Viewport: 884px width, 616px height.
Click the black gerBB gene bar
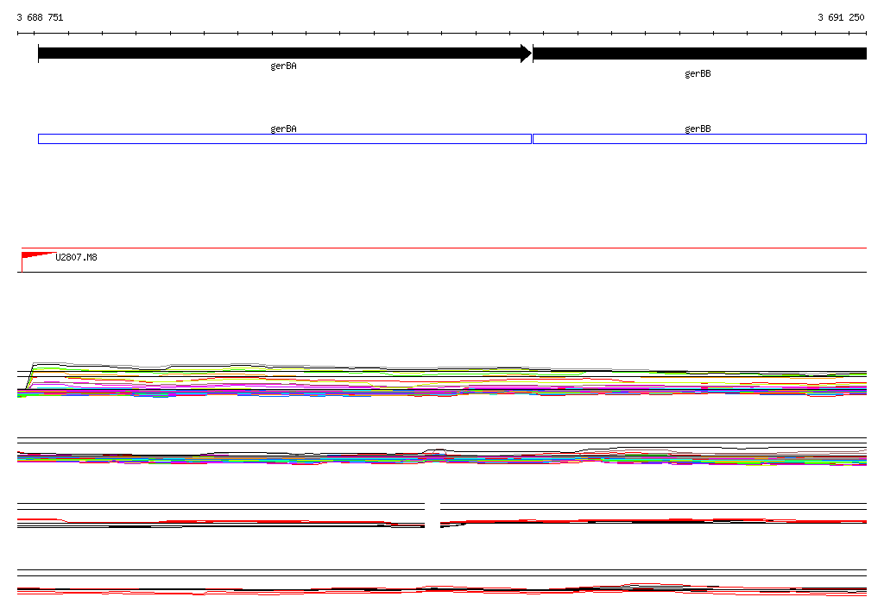pos(699,53)
